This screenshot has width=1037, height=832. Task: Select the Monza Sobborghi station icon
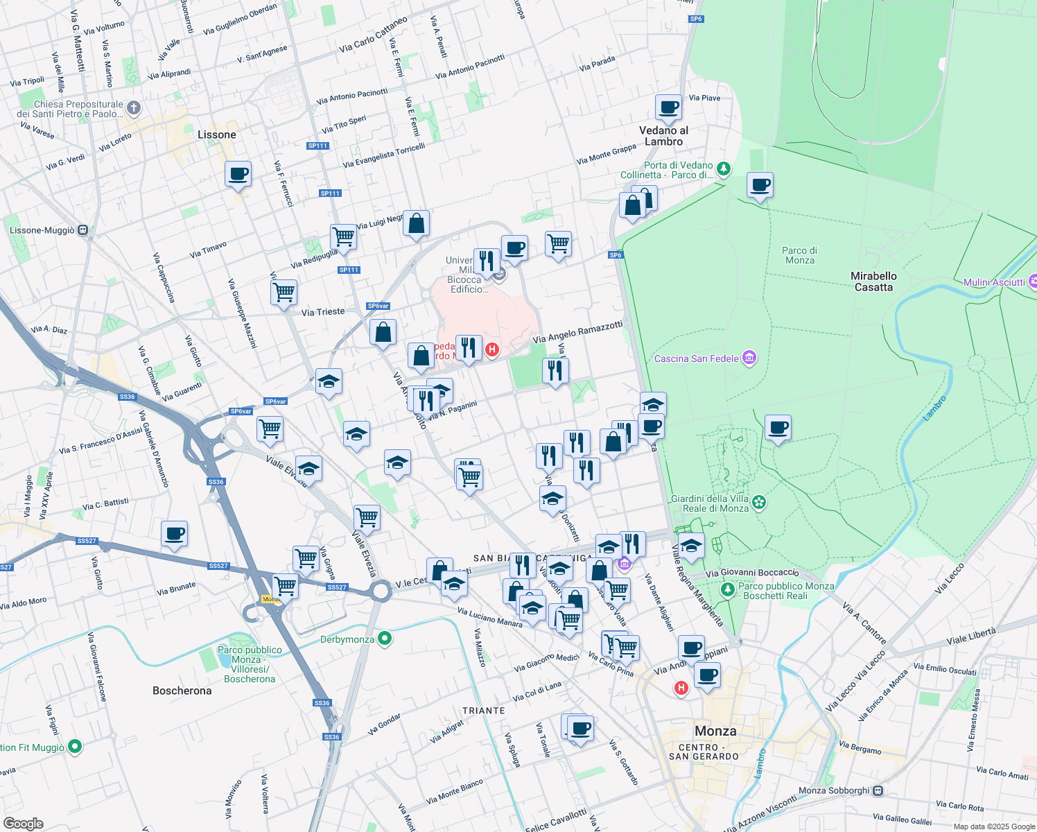pos(878,790)
